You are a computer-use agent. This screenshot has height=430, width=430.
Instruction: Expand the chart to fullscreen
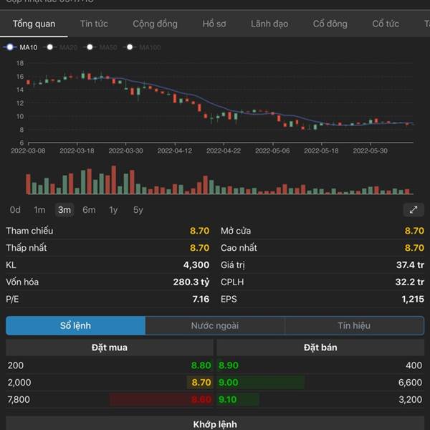click(x=414, y=210)
